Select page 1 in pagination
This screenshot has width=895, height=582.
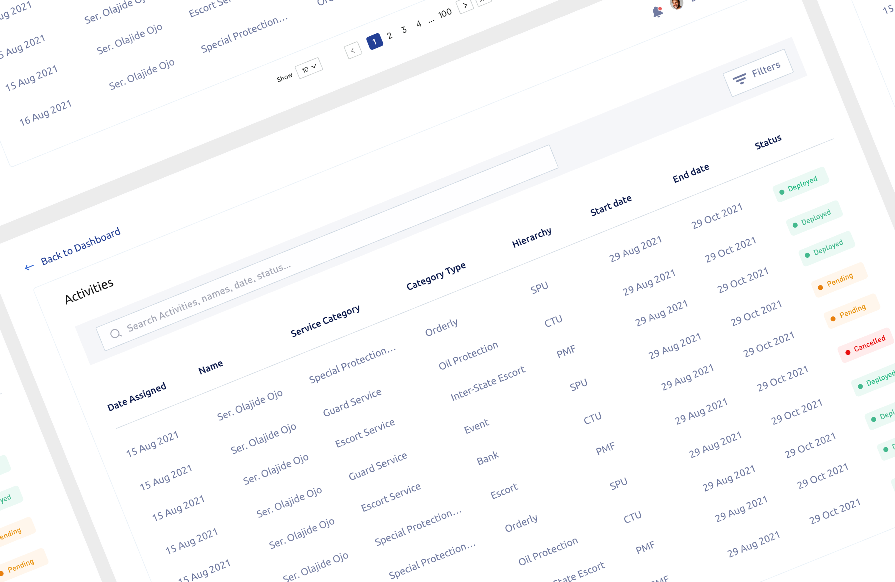(375, 41)
